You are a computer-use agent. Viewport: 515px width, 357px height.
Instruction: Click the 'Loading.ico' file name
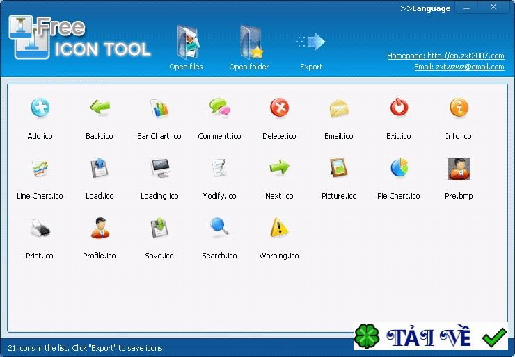(159, 196)
